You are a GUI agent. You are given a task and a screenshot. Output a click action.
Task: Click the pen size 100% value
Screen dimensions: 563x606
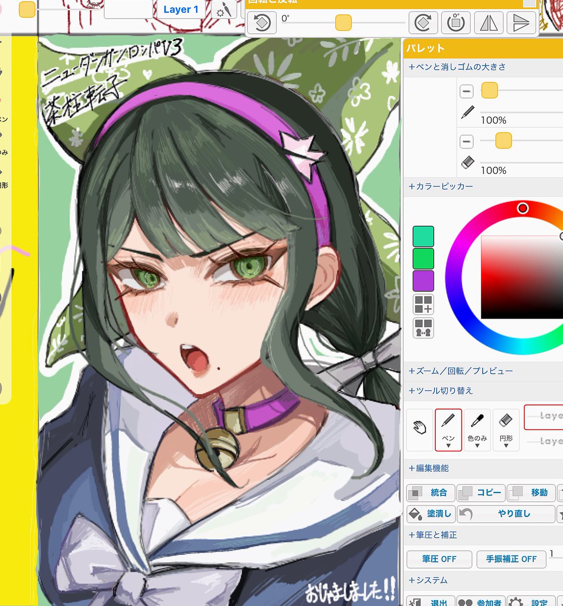(x=493, y=120)
